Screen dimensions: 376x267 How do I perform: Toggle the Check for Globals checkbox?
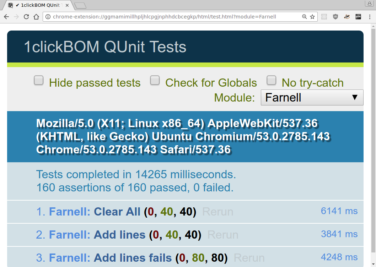(155, 81)
